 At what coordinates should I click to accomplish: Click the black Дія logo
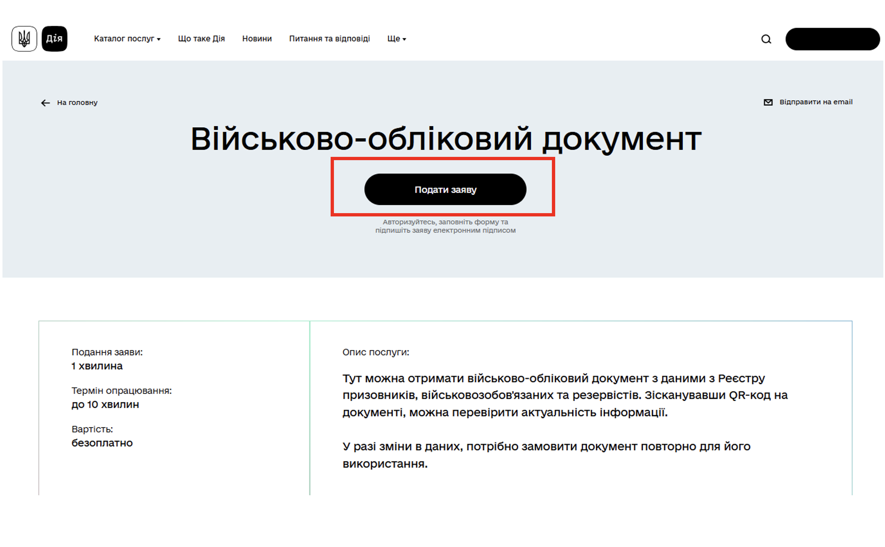click(54, 39)
